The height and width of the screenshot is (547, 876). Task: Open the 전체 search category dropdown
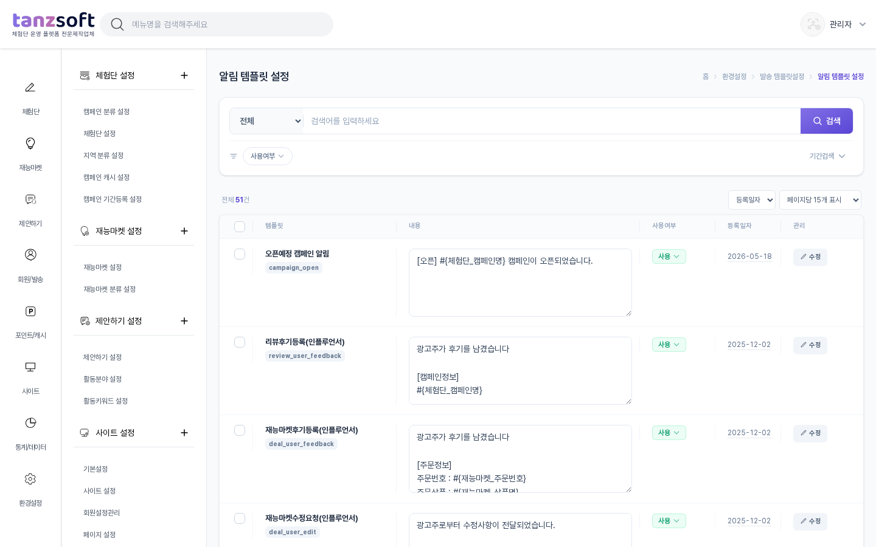266,121
